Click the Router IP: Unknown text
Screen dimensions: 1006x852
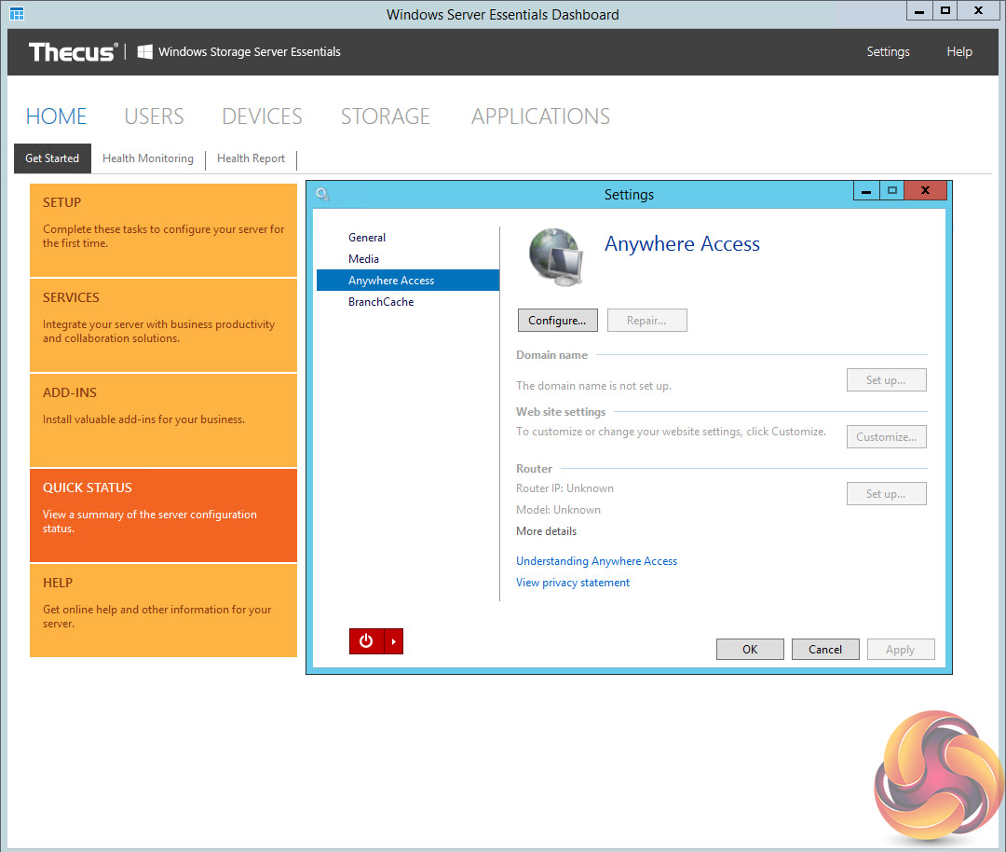coord(564,488)
